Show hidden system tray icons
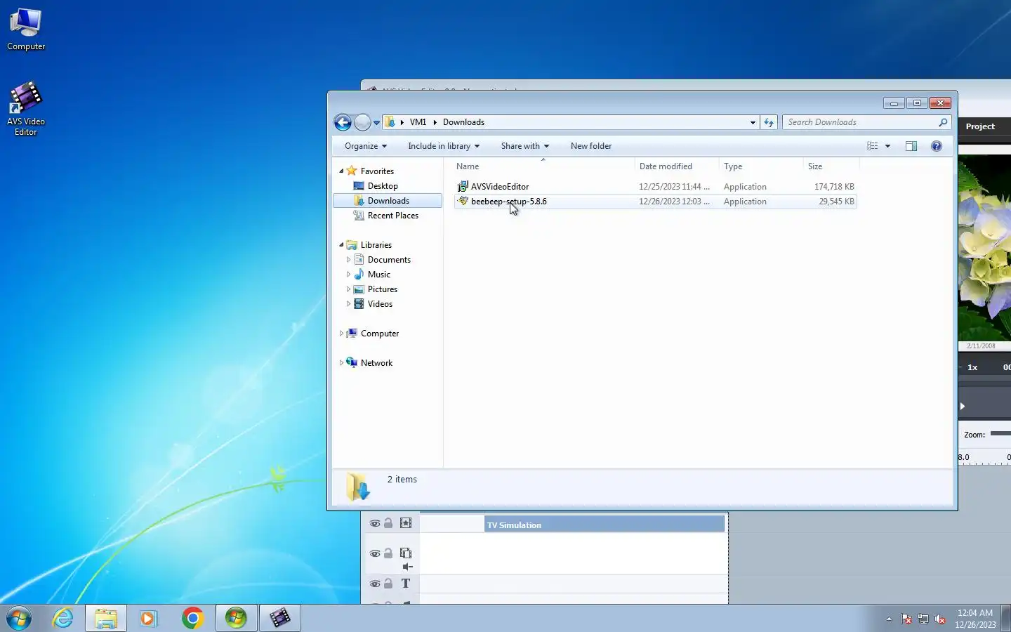The image size is (1011, 632). [889, 619]
